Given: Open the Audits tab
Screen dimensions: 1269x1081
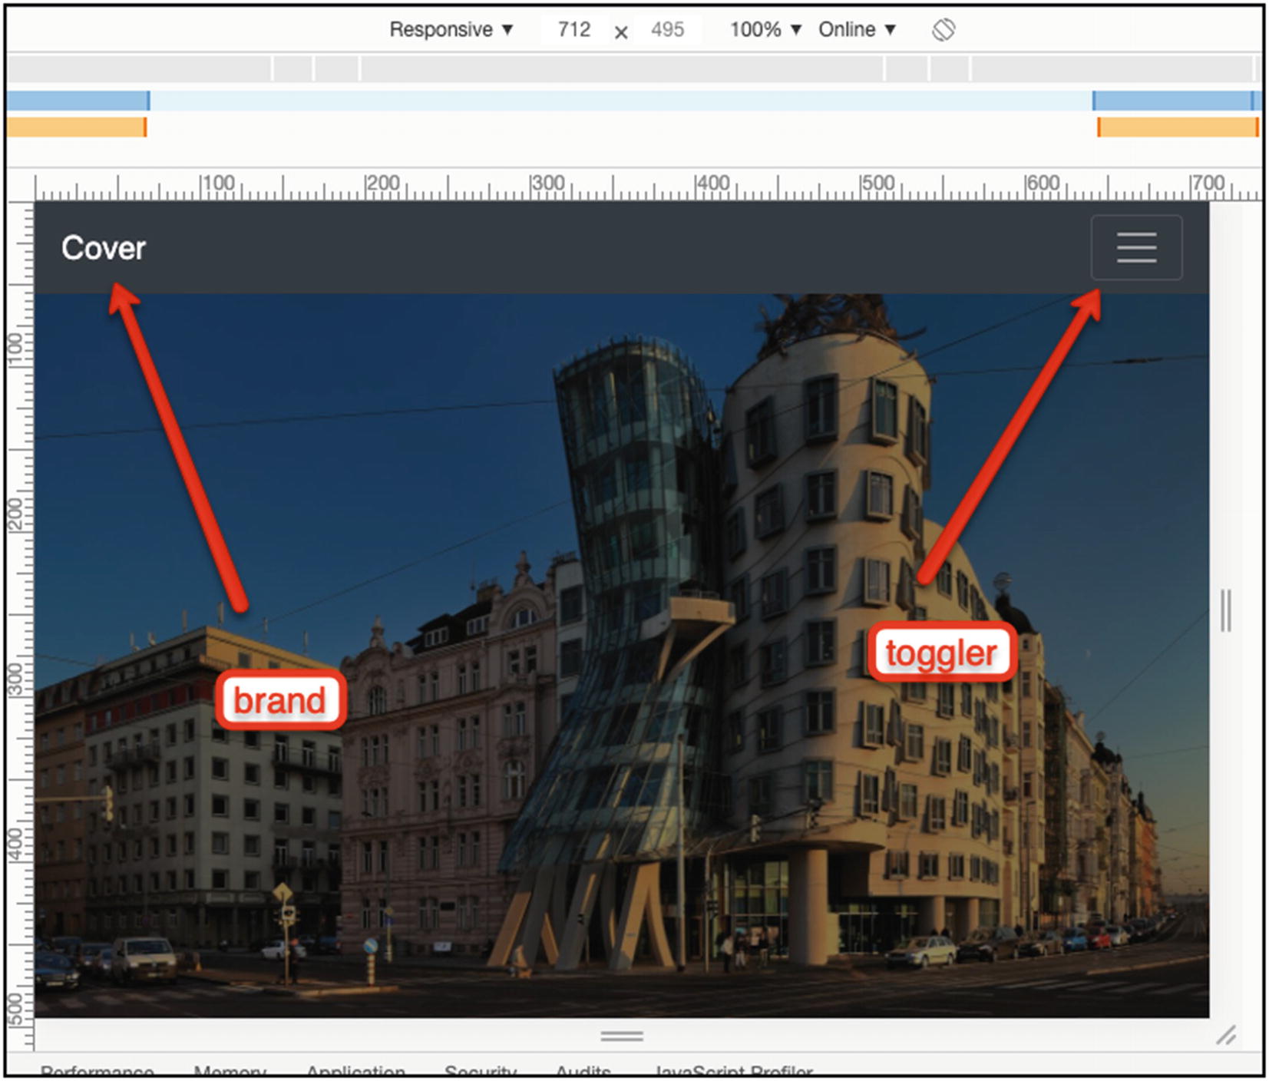Looking at the screenshot, I should pyautogui.click(x=586, y=1072).
